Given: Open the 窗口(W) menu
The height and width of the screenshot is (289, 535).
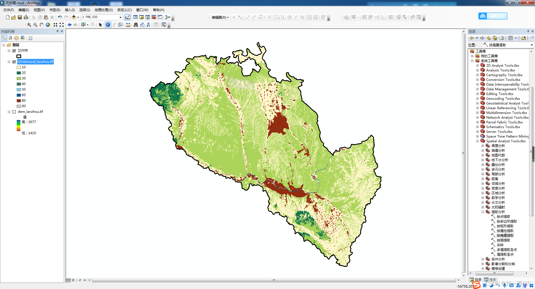Looking at the screenshot, I should pyautogui.click(x=142, y=10).
